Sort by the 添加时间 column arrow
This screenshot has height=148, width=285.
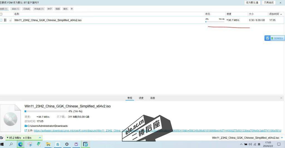(281, 14)
